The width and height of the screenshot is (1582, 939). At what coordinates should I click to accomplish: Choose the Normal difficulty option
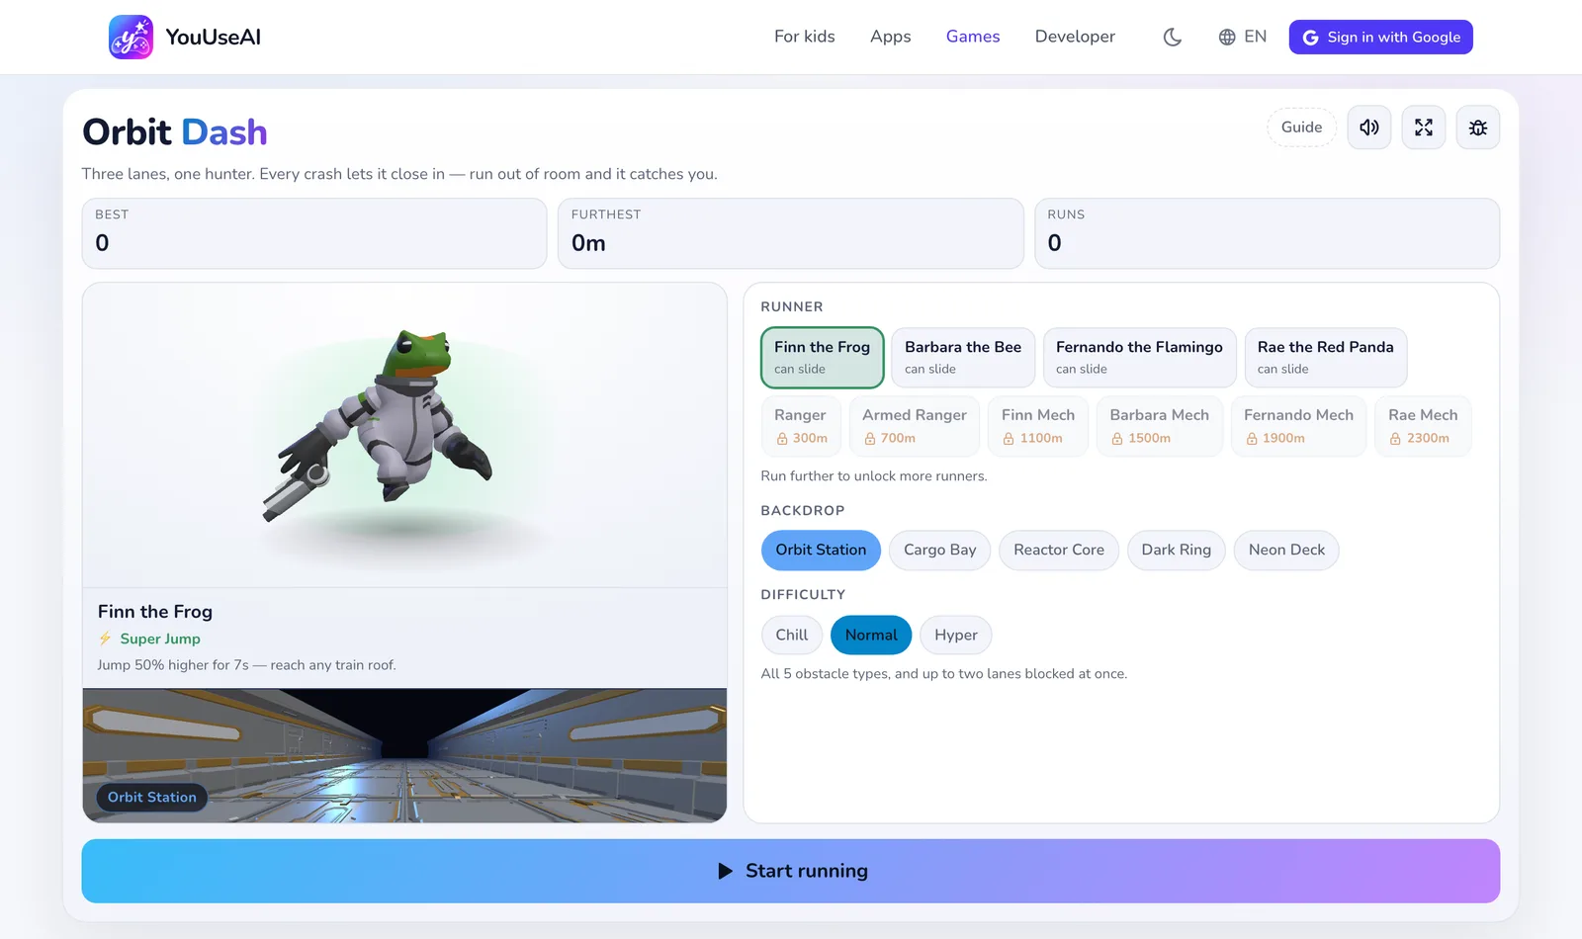871,635
